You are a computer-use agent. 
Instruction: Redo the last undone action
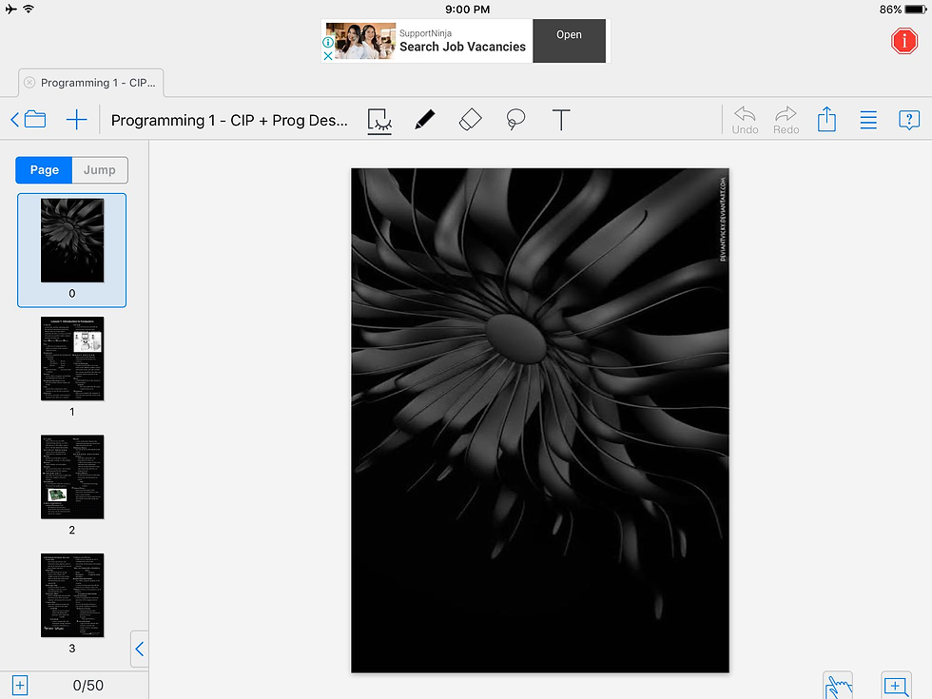786,121
